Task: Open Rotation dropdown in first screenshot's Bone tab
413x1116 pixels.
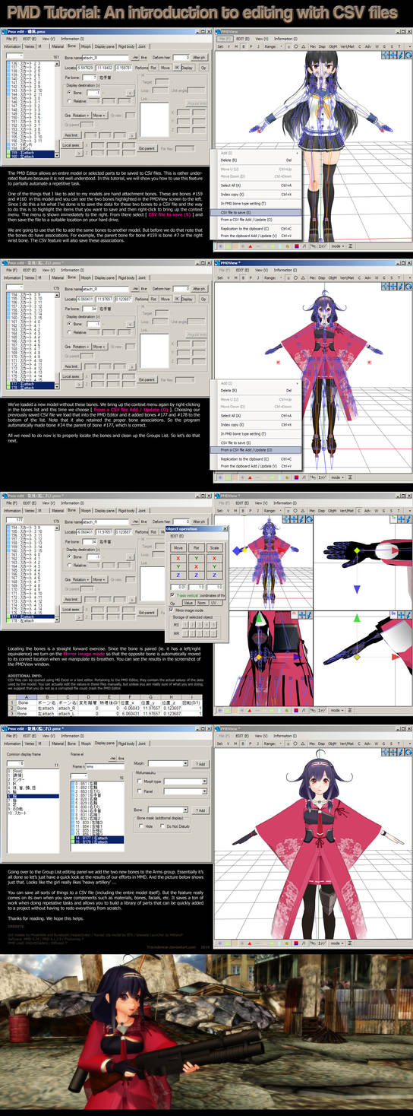Action: [x=81, y=115]
